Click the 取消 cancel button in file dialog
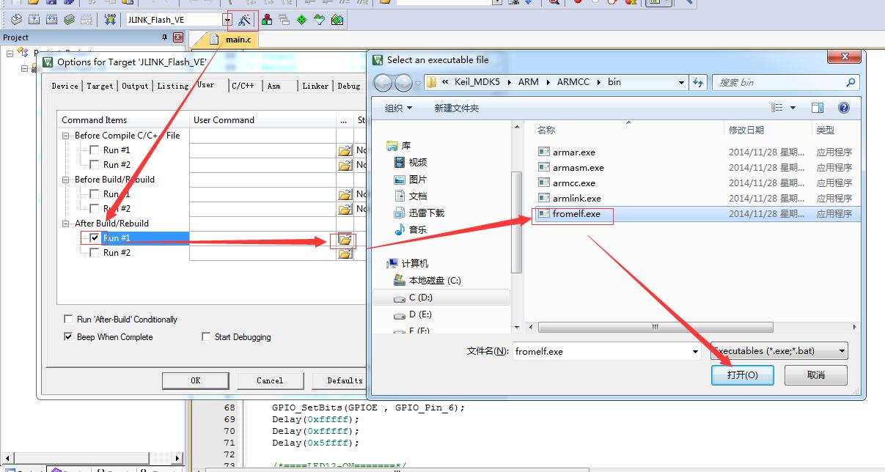 816,375
